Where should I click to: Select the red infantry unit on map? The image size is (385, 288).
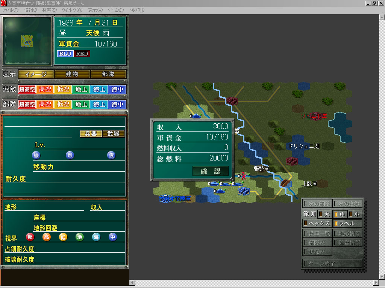tap(244, 175)
